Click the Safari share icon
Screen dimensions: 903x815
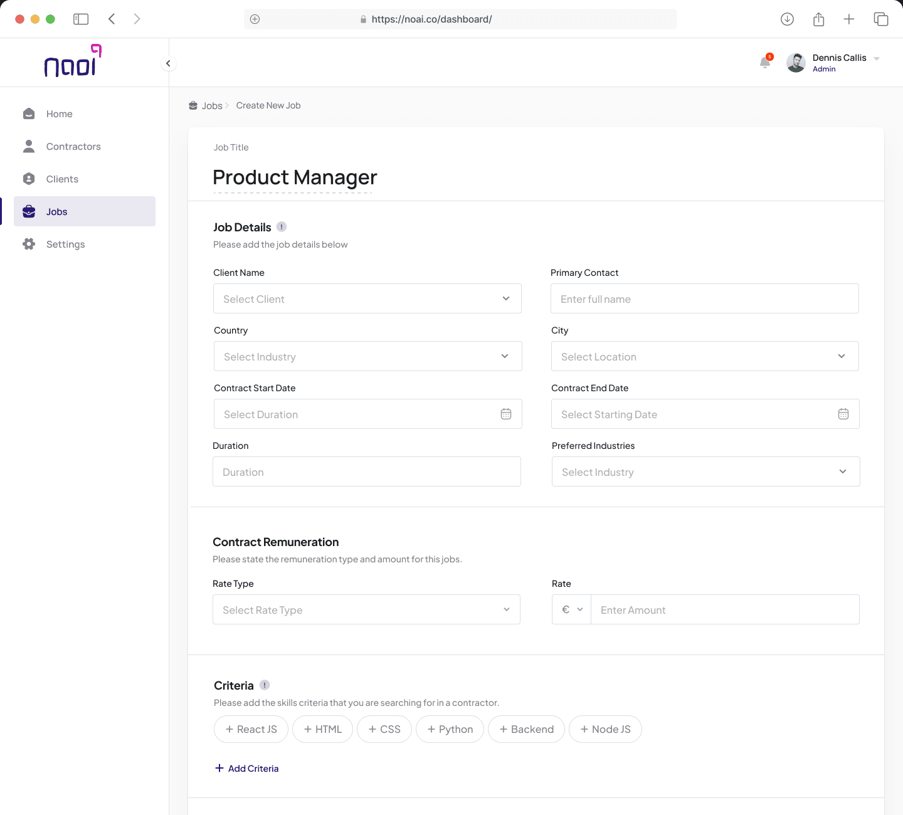click(x=818, y=19)
